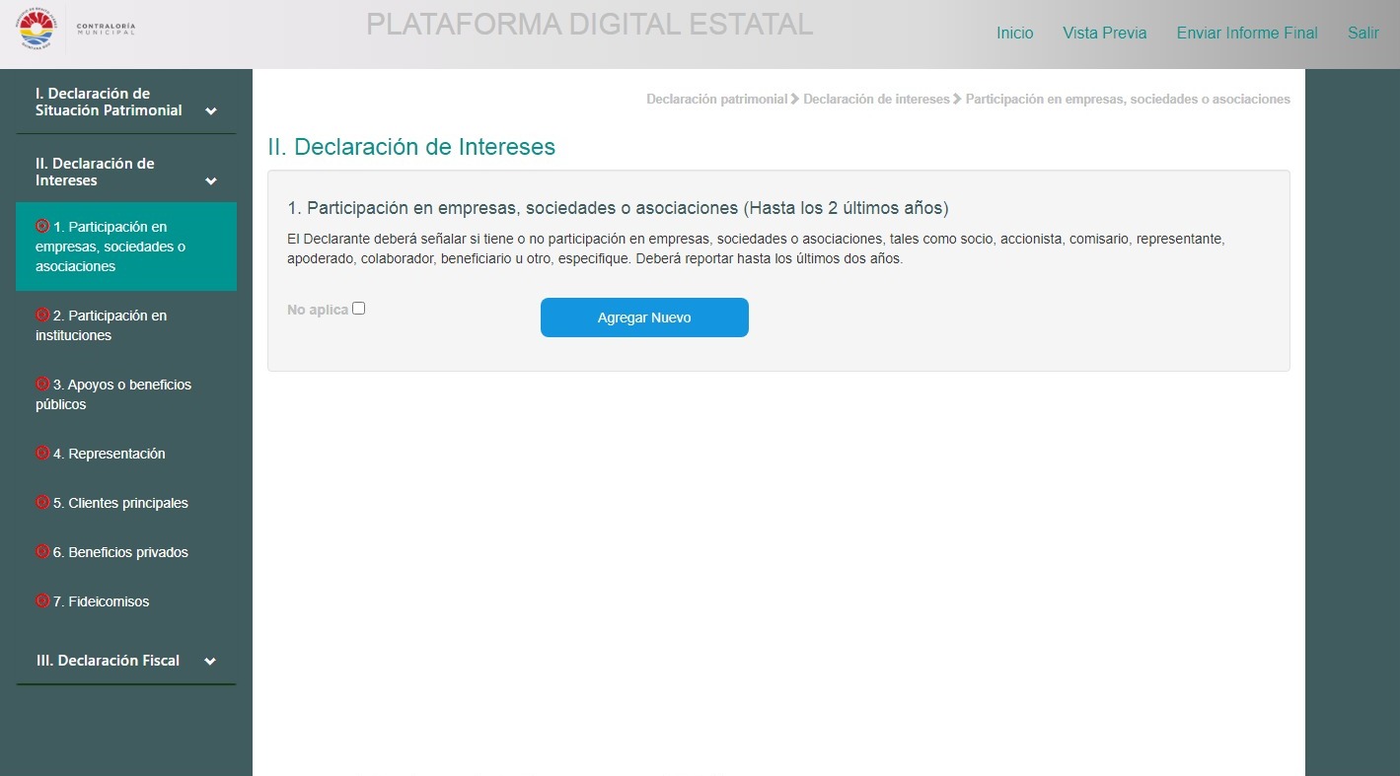
Task: Expand Declaración Fiscal section chevron
Action: click(x=209, y=662)
